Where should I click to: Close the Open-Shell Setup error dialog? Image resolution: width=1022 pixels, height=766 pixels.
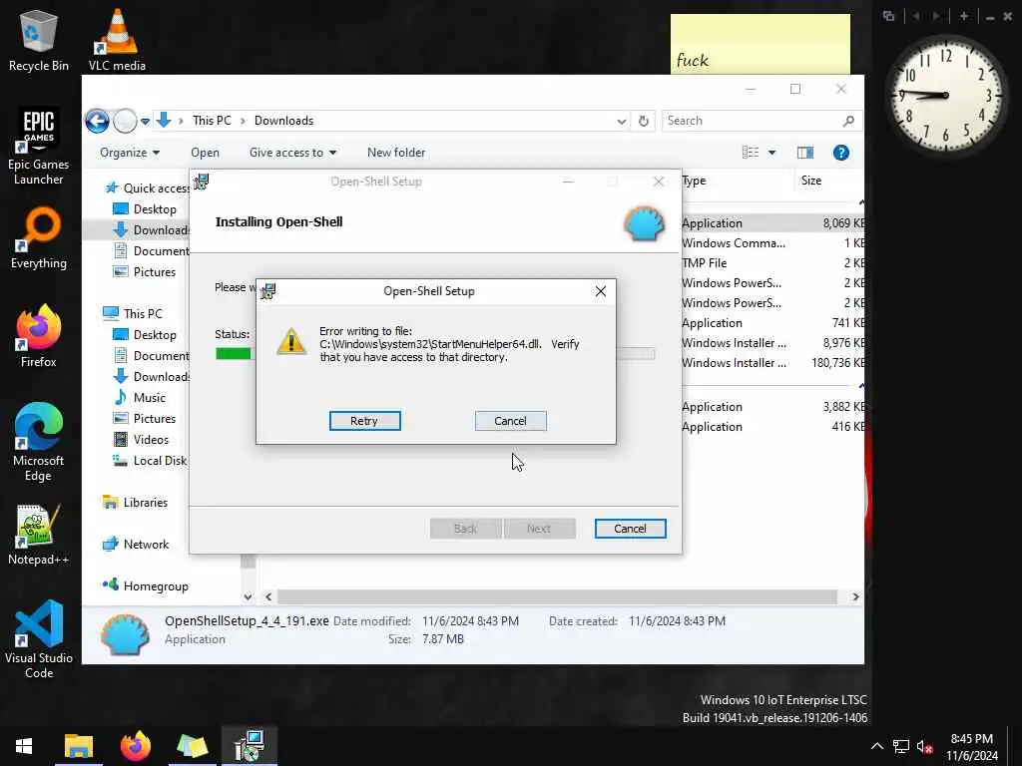pos(600,291)
